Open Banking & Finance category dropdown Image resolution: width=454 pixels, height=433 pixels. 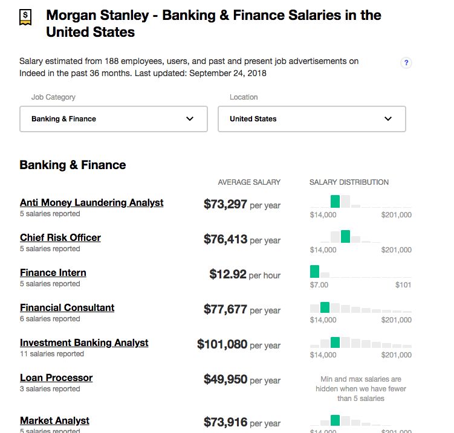point(114,119)
